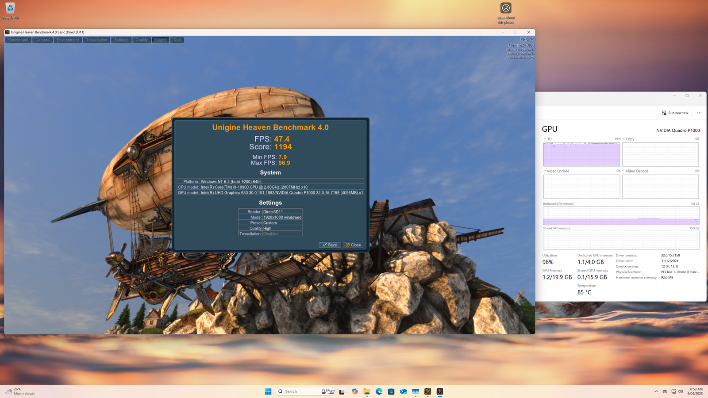Click the driver date 31/12/2024
Viewport: 708px width, 398px height.
(670, 261)
